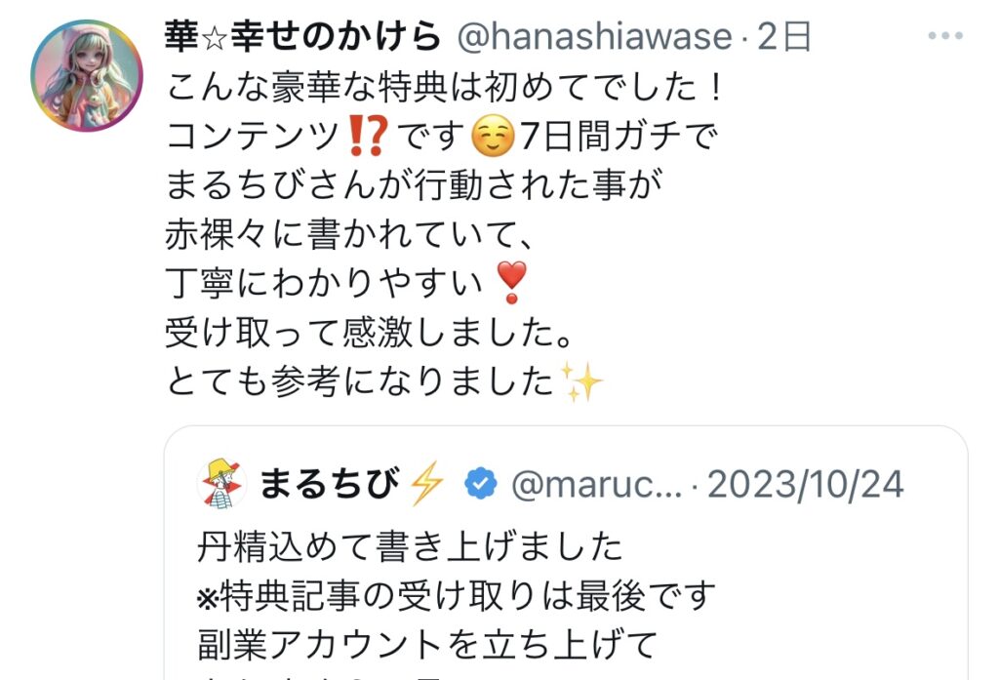Open the @maruc... handle in quote
The image size is (999, 680).
click(x=596, y=484)
